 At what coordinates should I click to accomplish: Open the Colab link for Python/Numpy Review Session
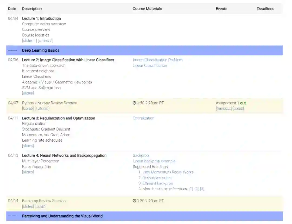pos(28,108)
